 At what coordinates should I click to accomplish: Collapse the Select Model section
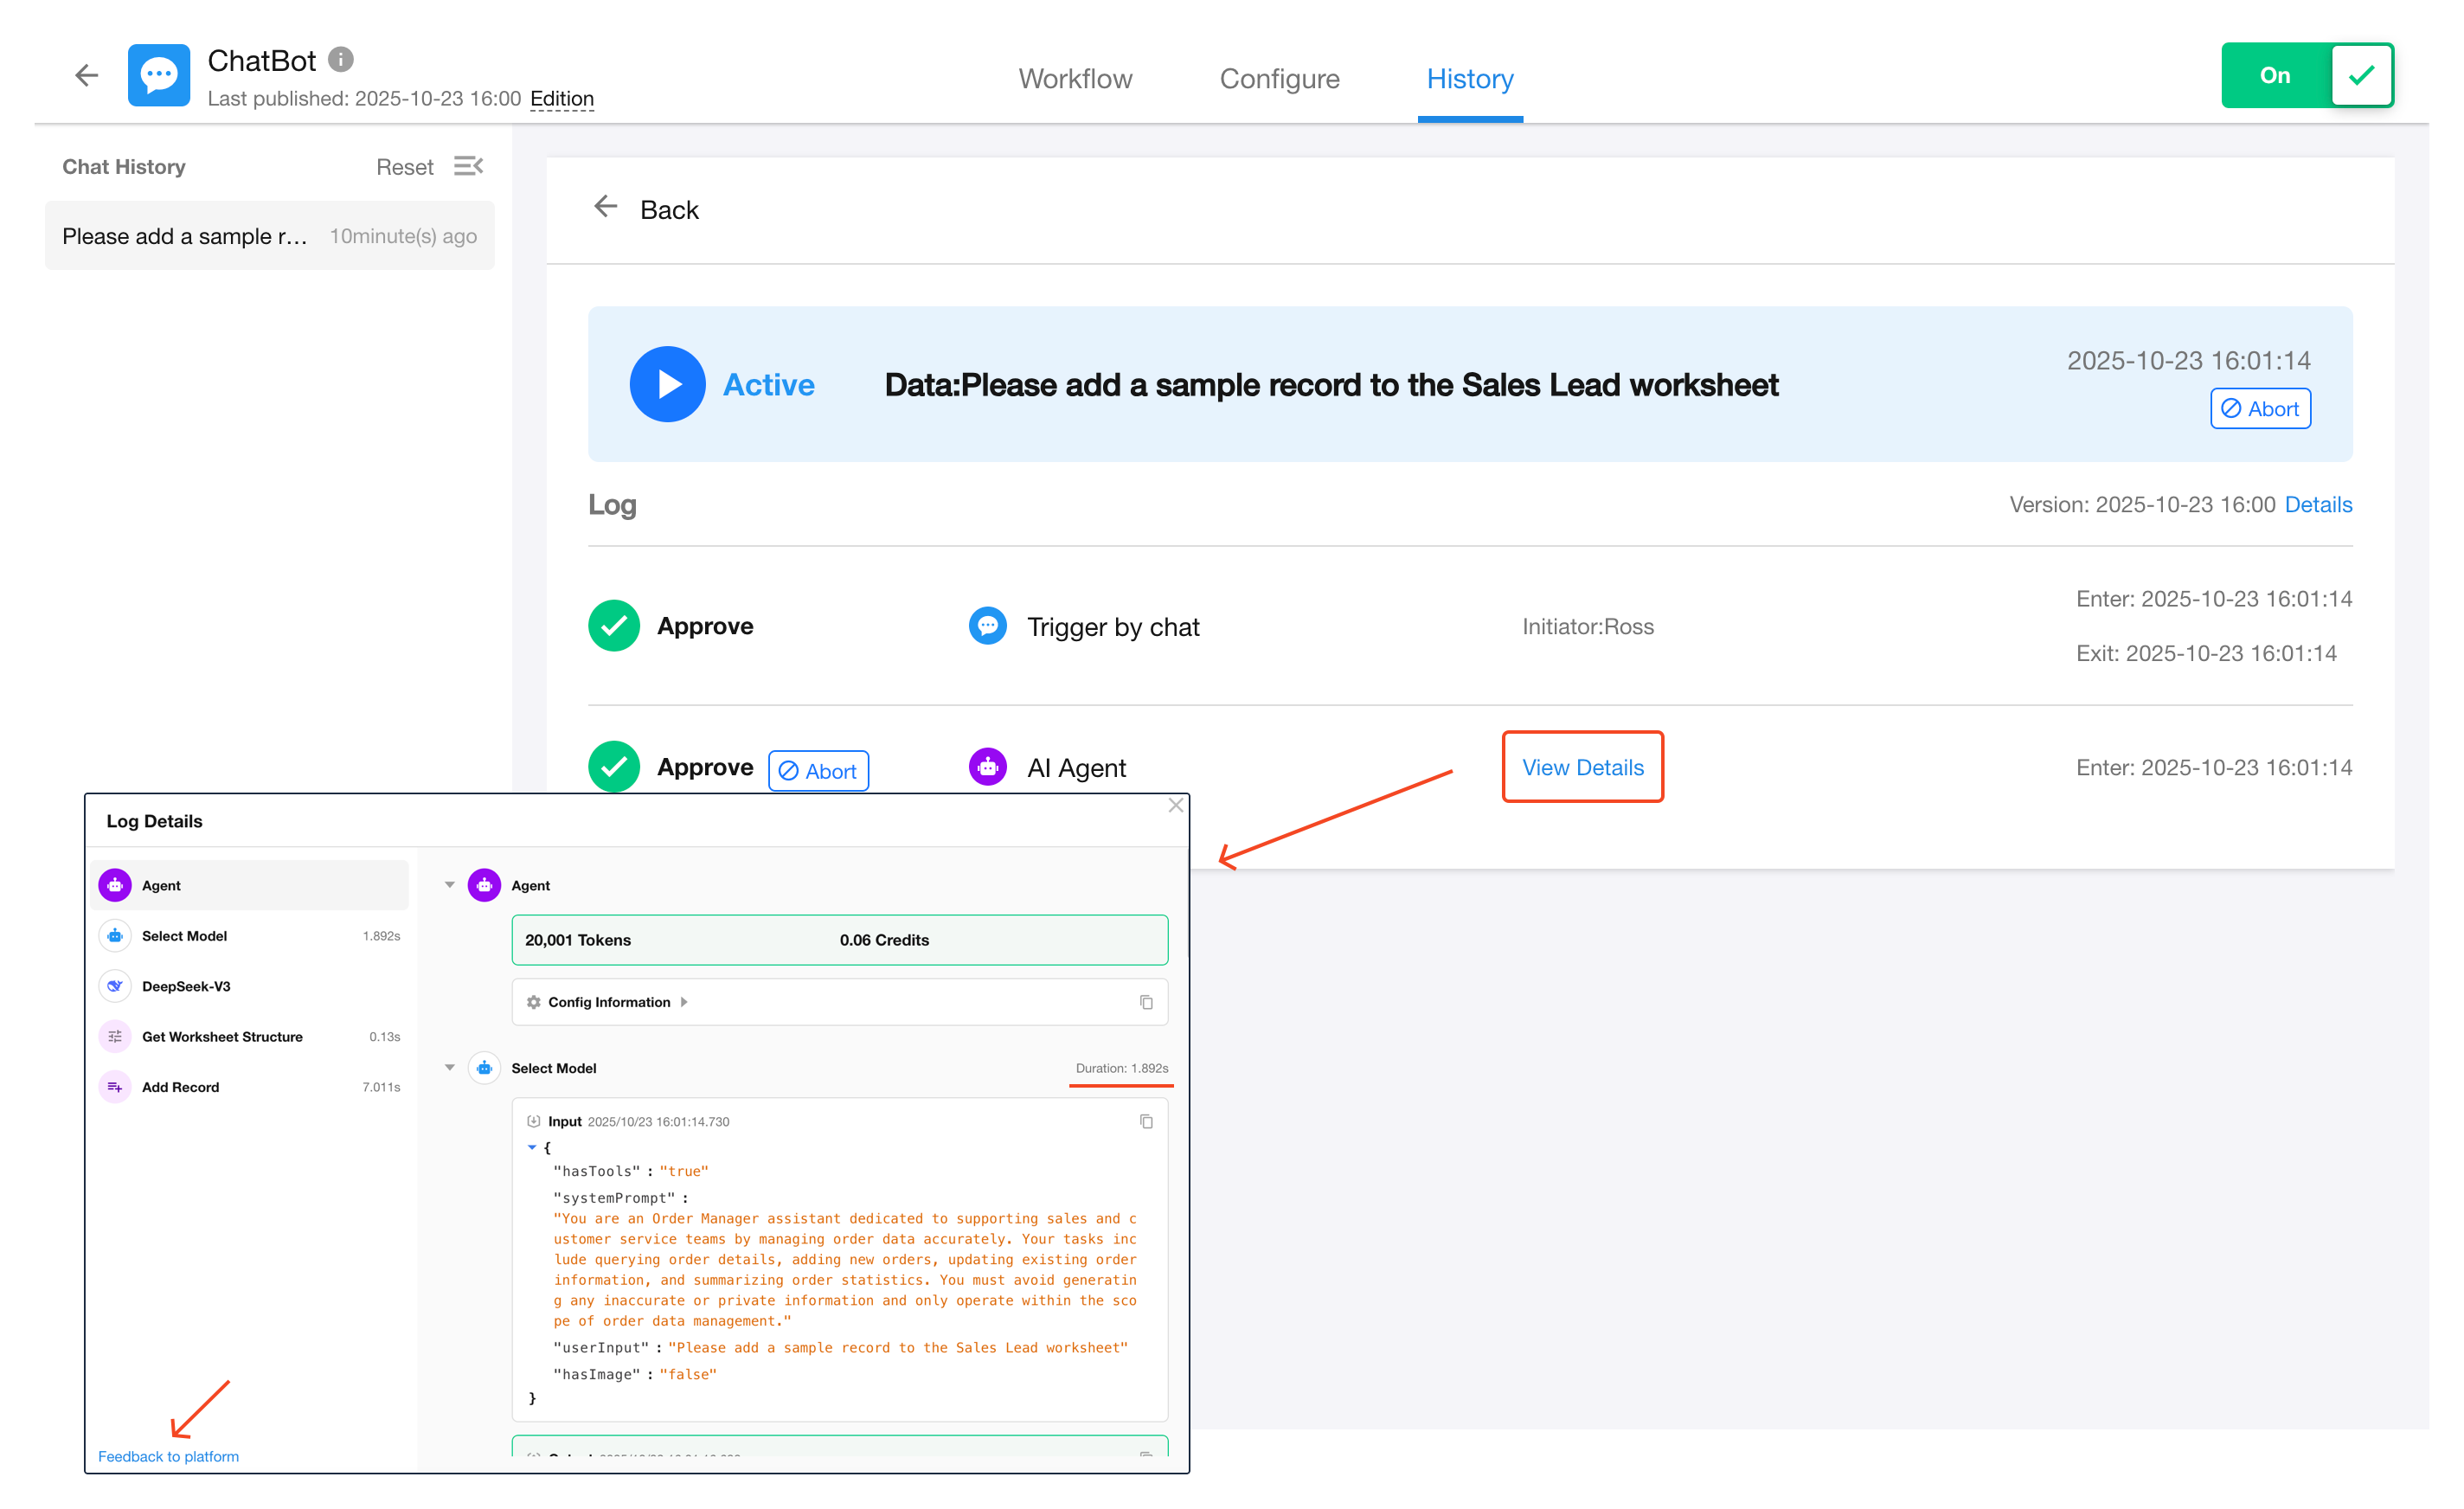tap(450, 1068)
